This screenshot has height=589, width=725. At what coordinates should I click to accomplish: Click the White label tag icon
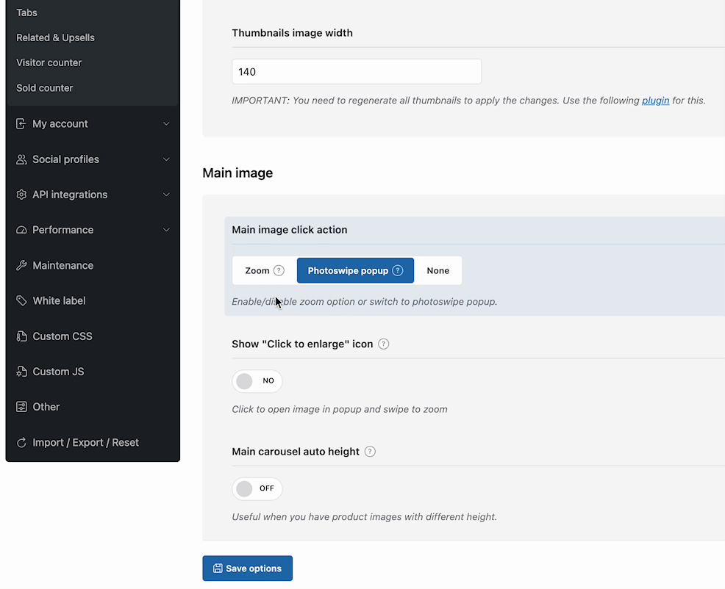coord(21,300)
